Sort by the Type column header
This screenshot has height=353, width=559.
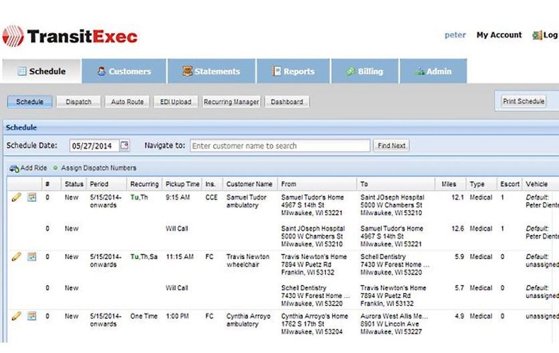(481, 184)
